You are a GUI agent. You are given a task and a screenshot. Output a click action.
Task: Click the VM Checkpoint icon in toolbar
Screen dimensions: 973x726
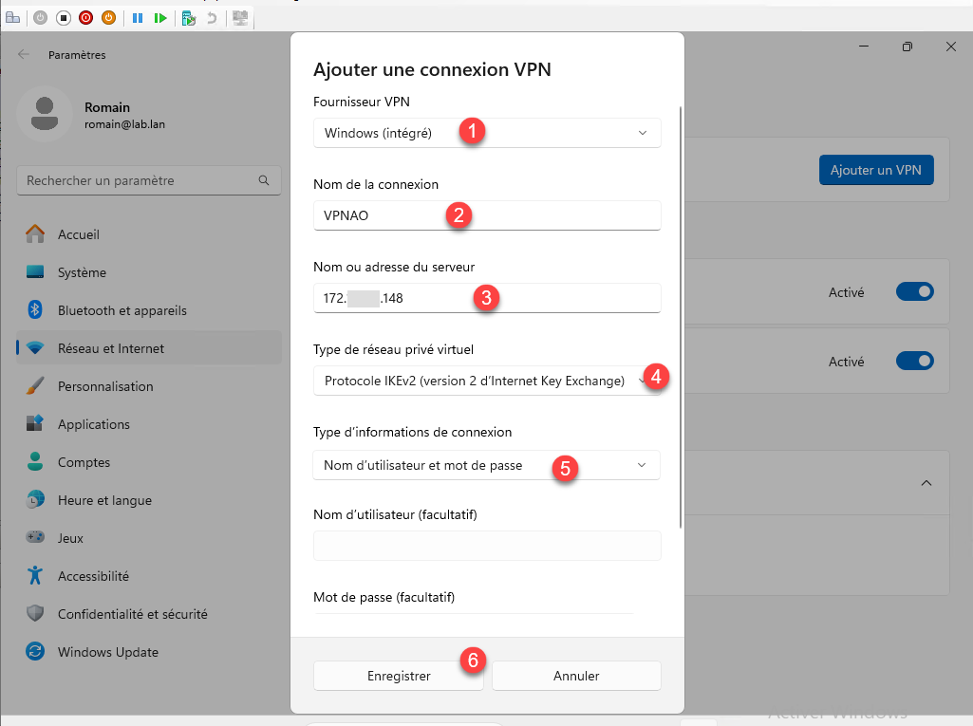point(189,17)
